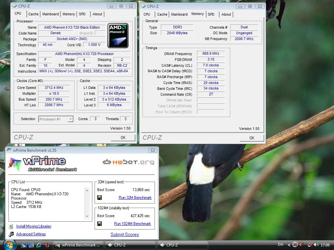This screenshot has height=250, width=334.
Task: Click the CPU List scrollbar up arrow
Action: click(87, 190)
